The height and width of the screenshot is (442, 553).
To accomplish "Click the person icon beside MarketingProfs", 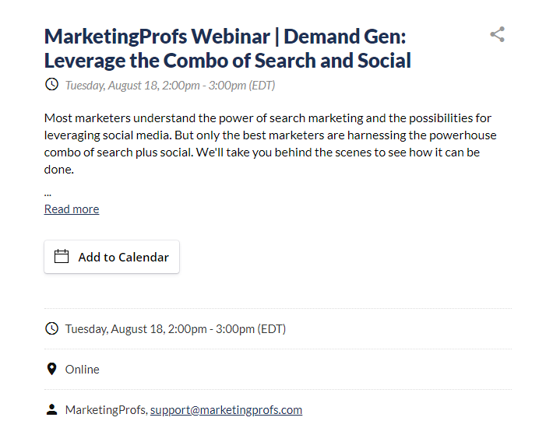I will [52, 409].
